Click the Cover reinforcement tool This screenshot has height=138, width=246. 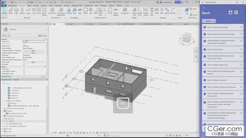[x=110, y=11]
